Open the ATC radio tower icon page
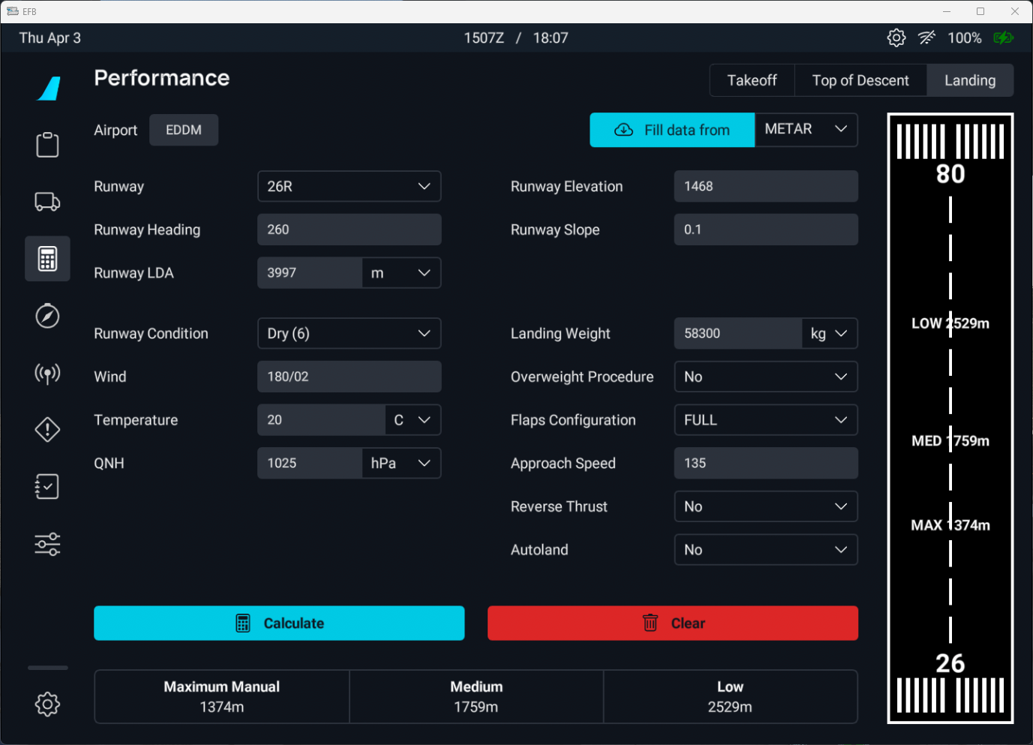1033x745 pixels. (47, 373)
